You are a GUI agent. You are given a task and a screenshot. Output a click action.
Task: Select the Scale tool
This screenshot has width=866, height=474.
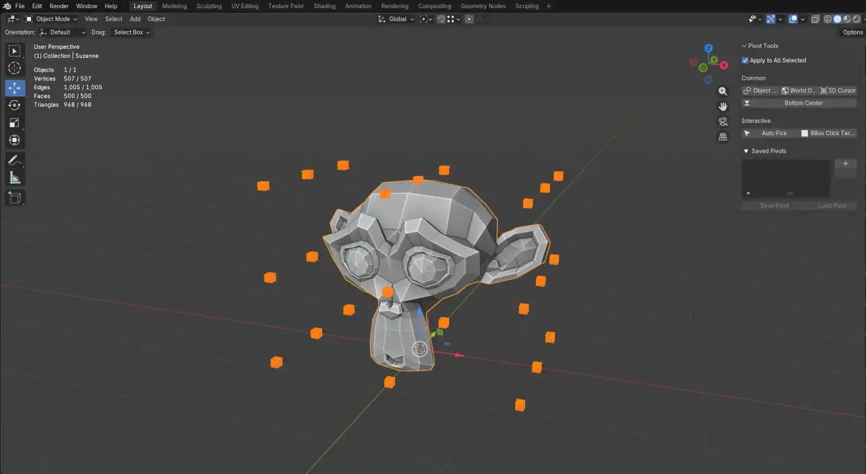[x=14, y=122]
